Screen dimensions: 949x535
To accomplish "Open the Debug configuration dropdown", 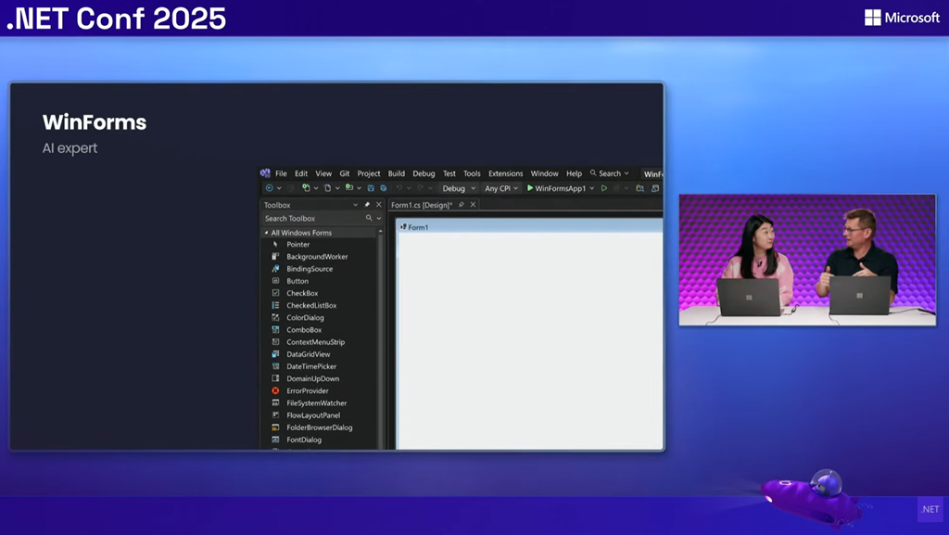I will tap(459, 188).
